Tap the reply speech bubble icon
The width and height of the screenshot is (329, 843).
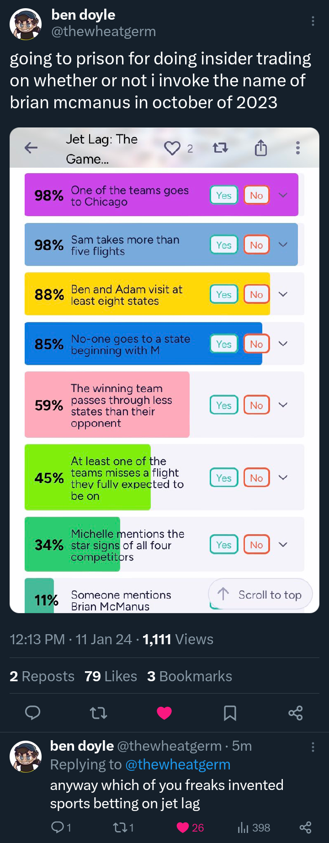pos(32,713)
